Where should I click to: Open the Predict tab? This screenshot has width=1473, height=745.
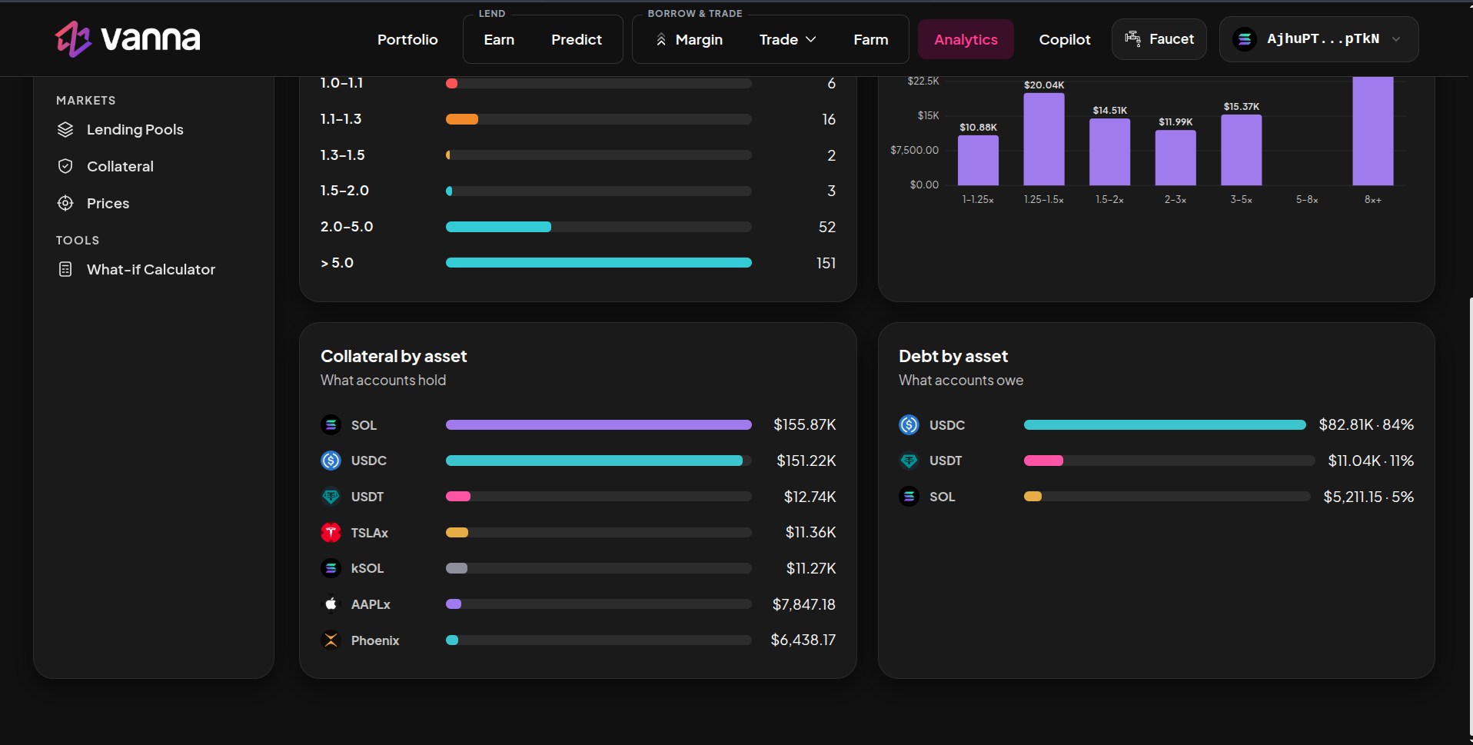point(577,39)
